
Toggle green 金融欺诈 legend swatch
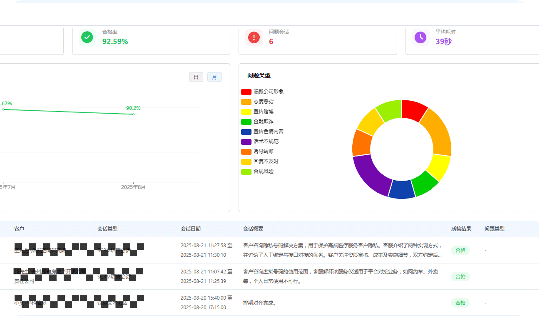coord(246,122)
